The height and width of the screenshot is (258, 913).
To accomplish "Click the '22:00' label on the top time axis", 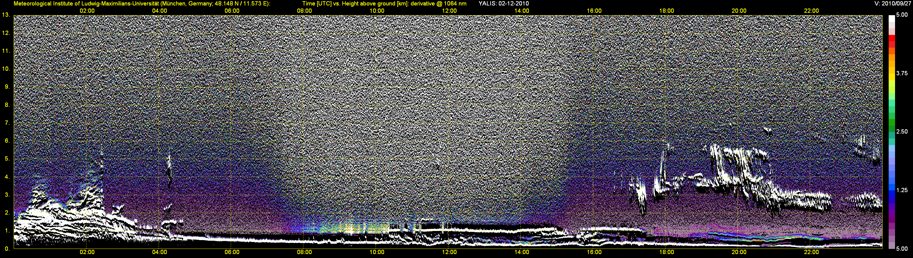I will (811, 11).
